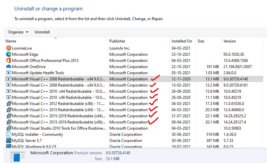267x163 pixels.
Task: Select Visual C++ 2012 Redistributable (x86) name
Action: [58, 104]
